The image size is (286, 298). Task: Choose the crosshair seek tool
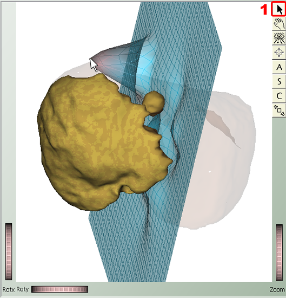279,52
